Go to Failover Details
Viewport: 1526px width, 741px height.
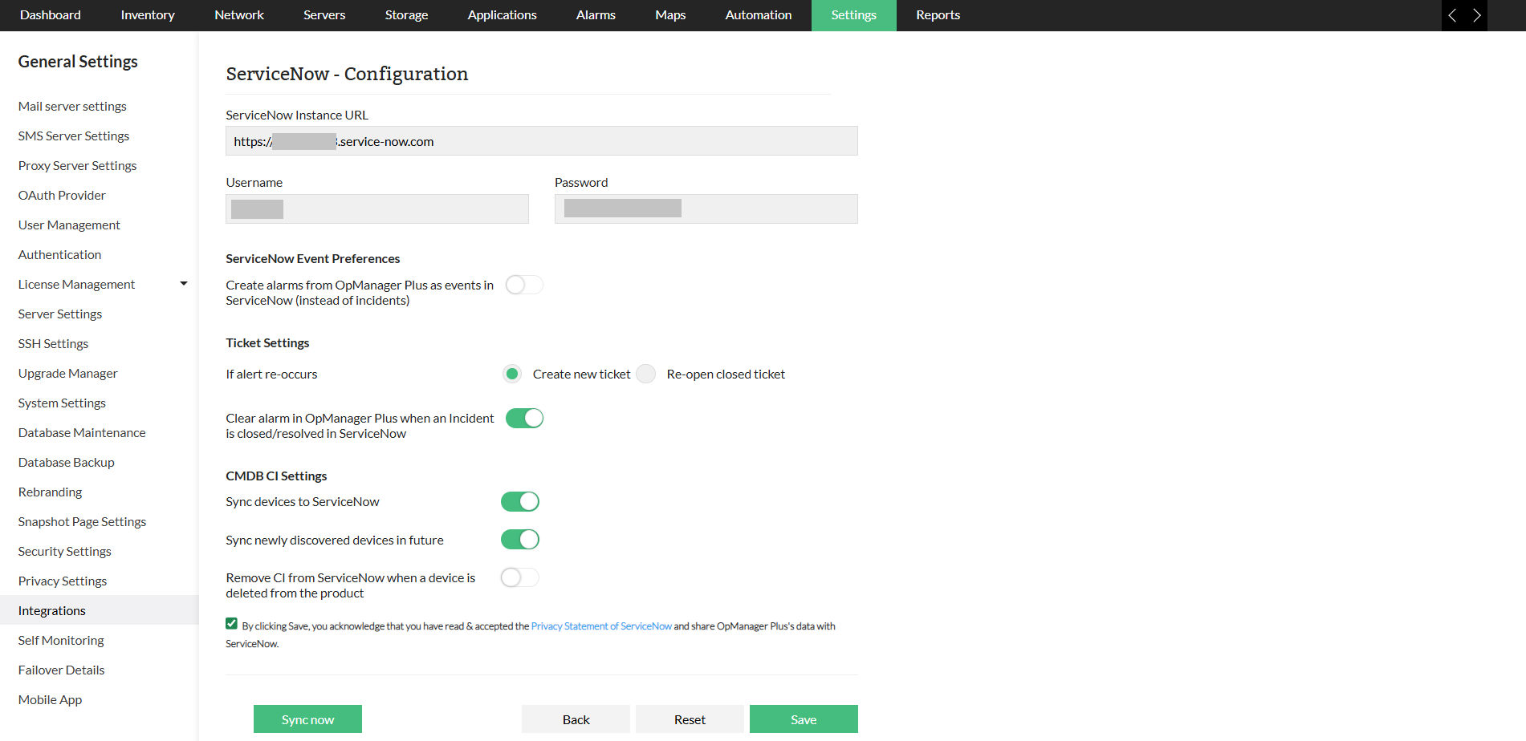click(61, 670)
